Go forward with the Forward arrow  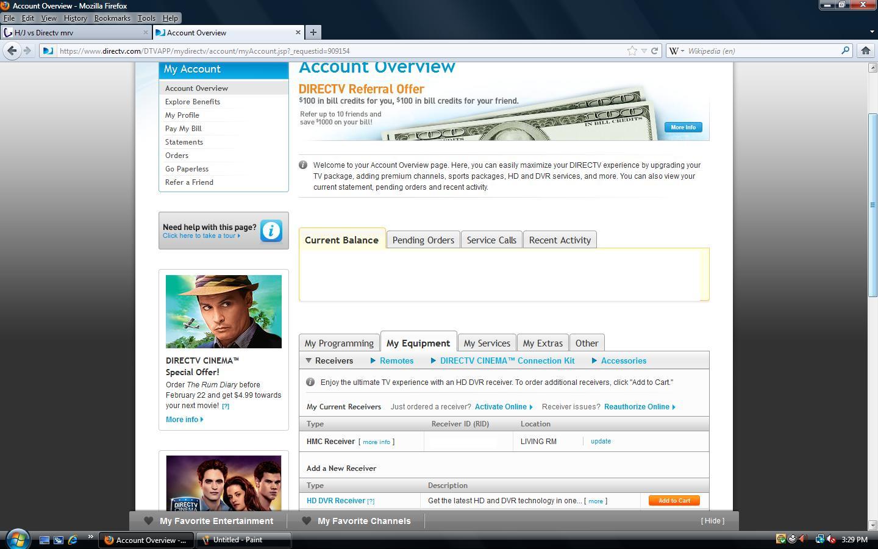[x=27, y=51]
